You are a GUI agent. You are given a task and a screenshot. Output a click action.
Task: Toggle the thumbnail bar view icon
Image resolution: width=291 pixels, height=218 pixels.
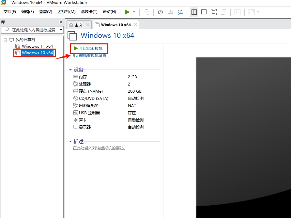pyautogui.click(x=204, y=12)
